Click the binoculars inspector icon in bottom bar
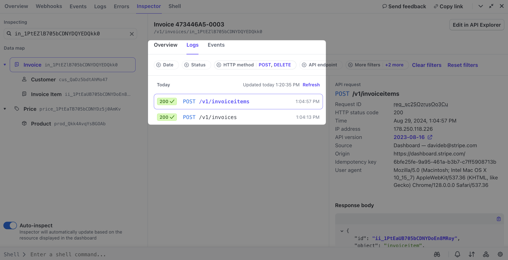The height and width of the screenshot is (260, 508). (x=437, y=254)
